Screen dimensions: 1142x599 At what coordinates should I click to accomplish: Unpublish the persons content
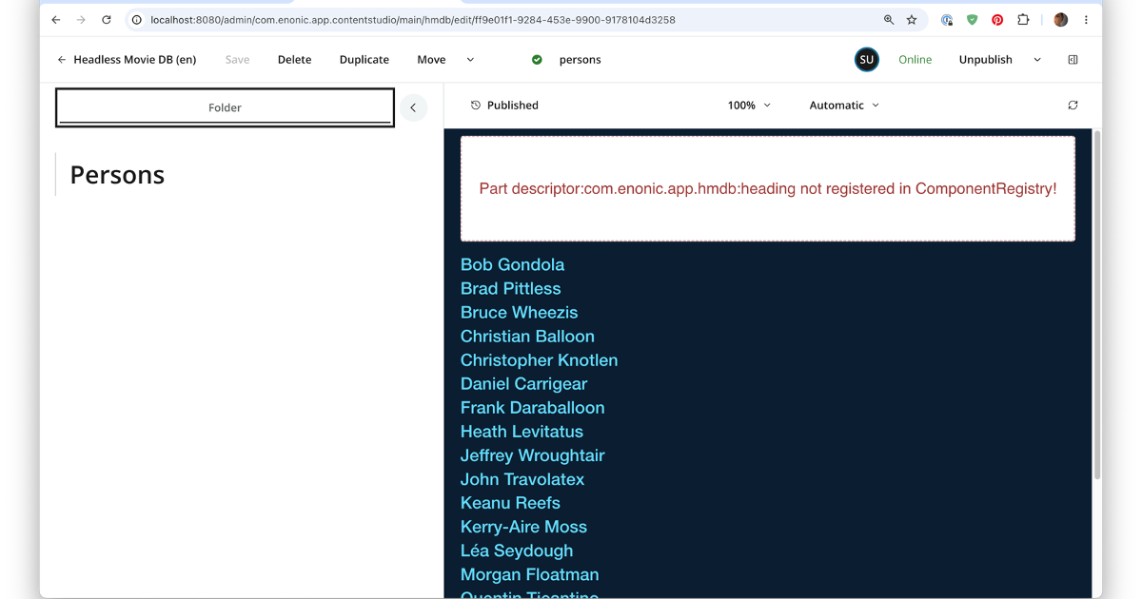click(985, 59)
